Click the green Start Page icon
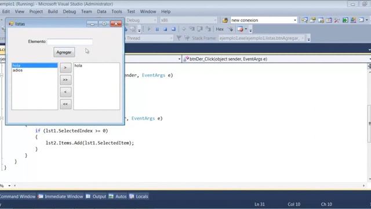 (345, 20)
